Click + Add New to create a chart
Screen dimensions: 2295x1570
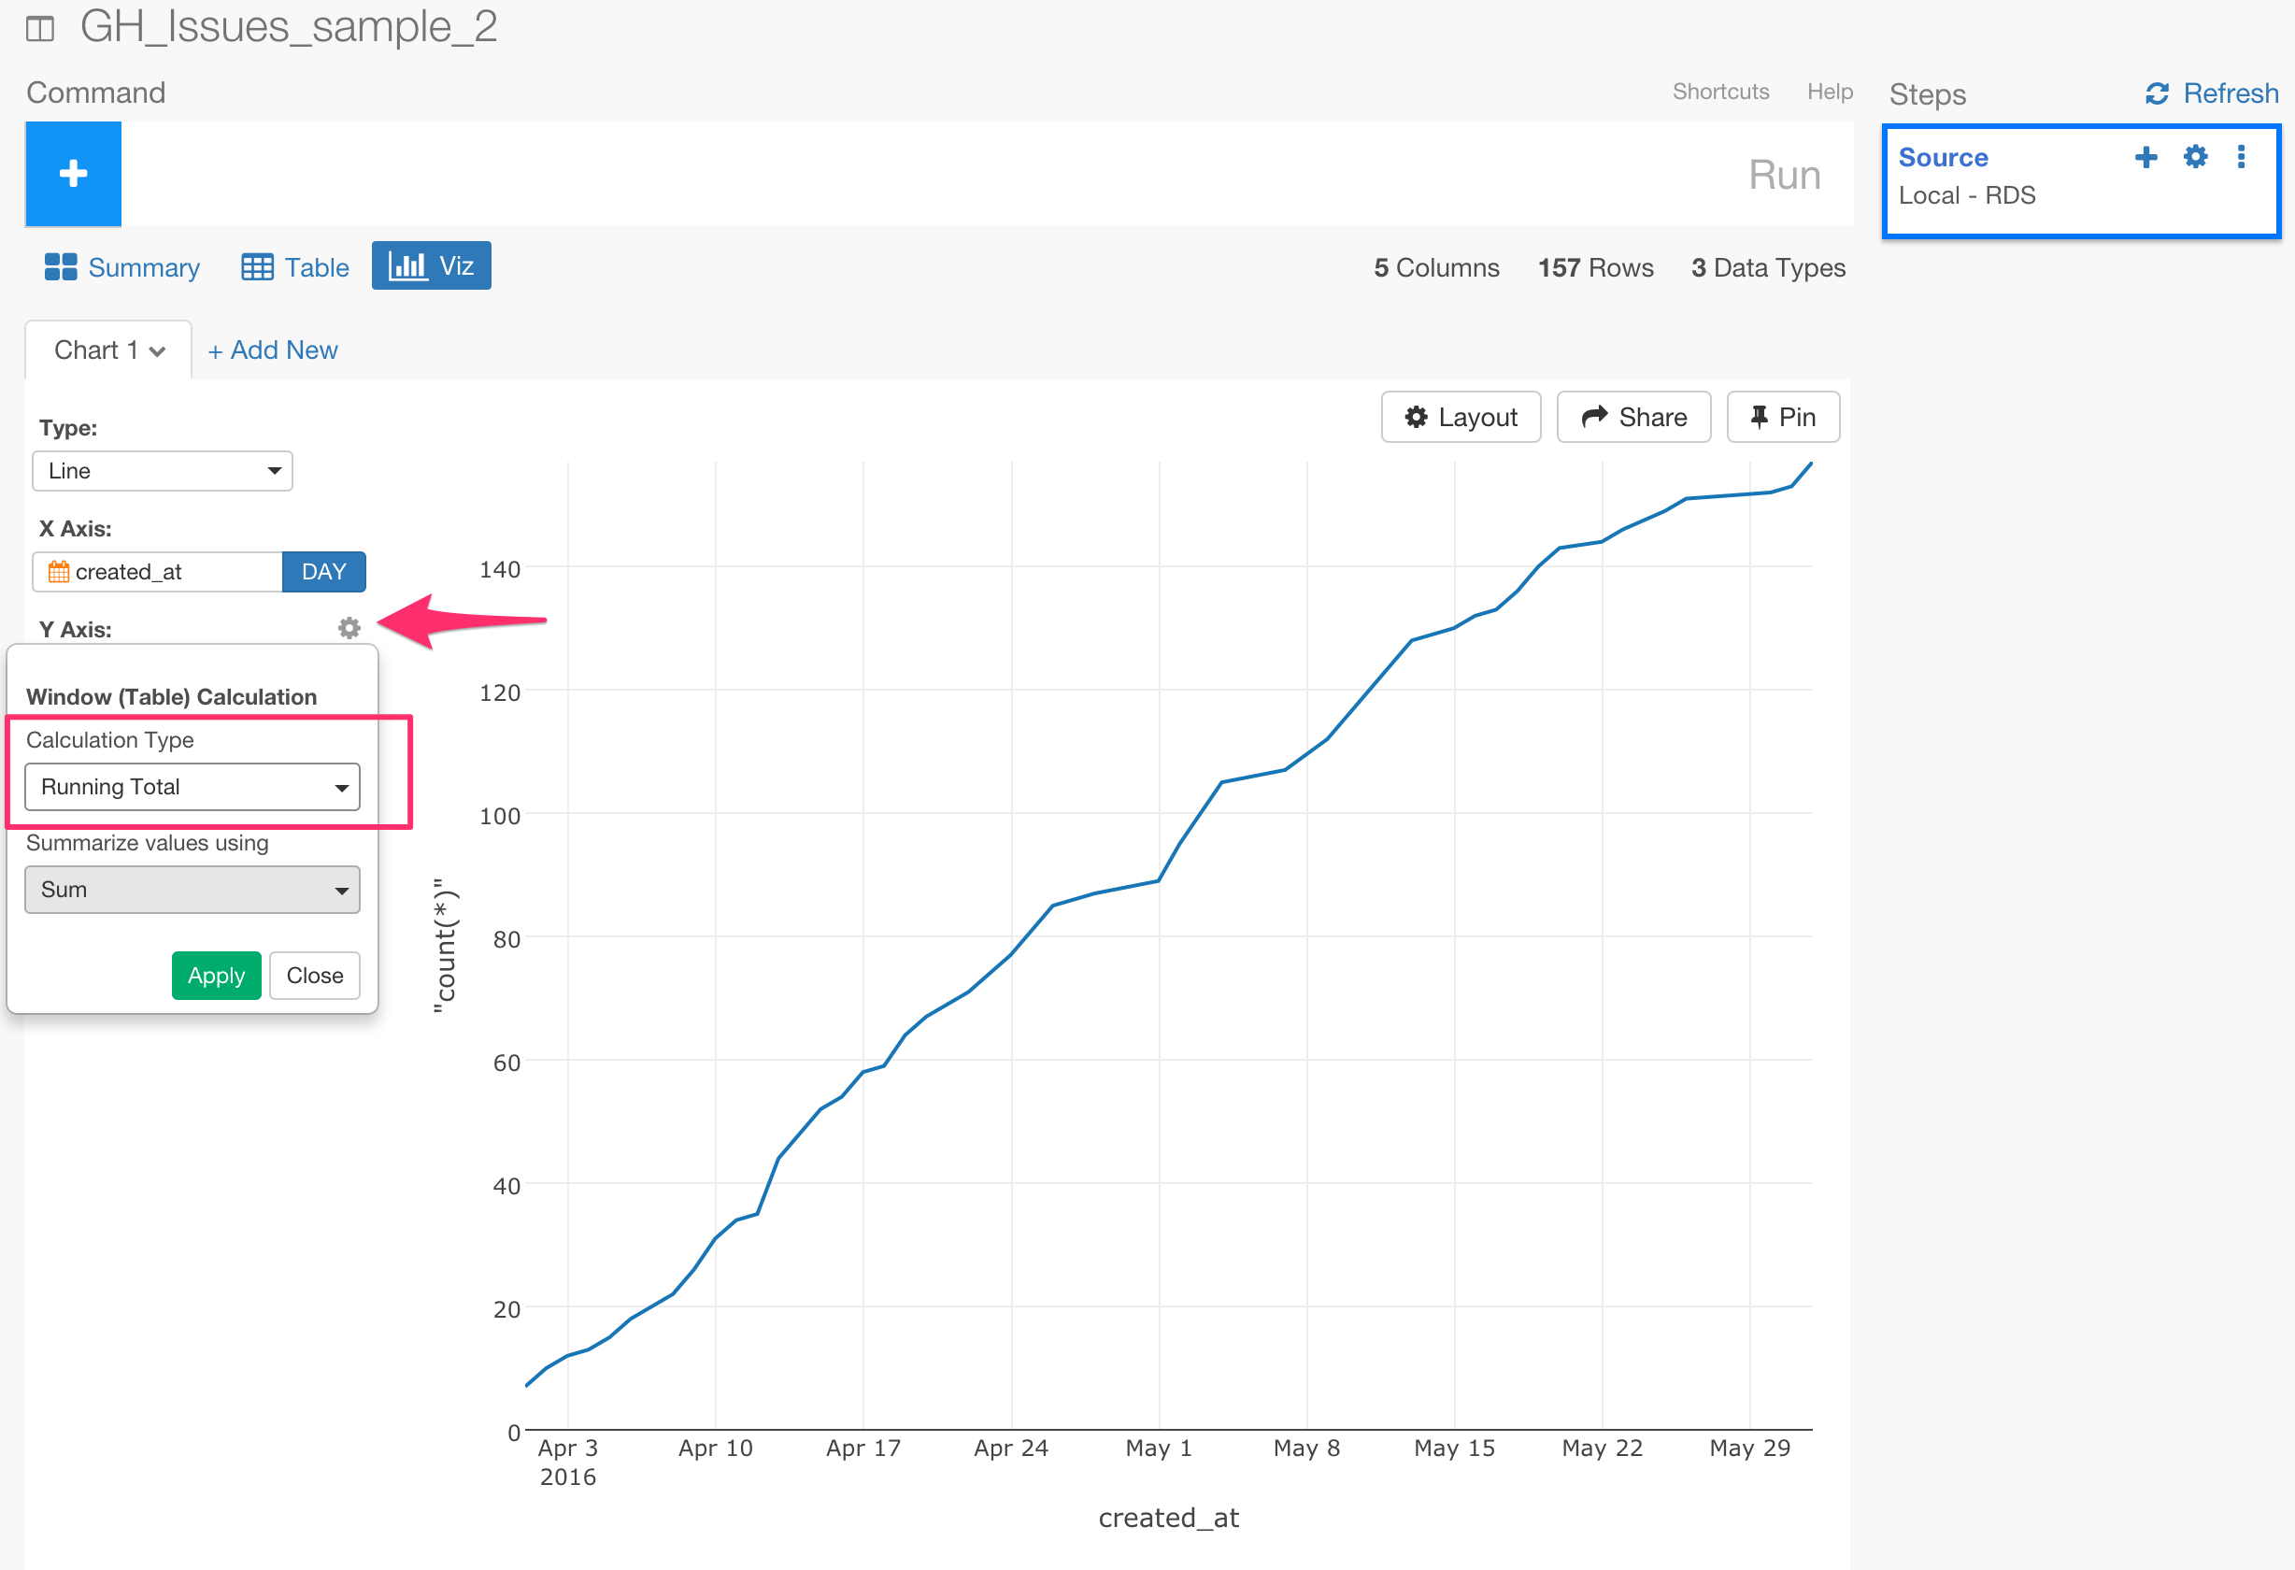tap(273, 350)
